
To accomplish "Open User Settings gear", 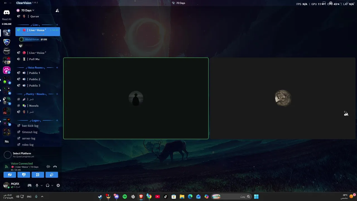I will pyautogui.click(x=58, y=185).
